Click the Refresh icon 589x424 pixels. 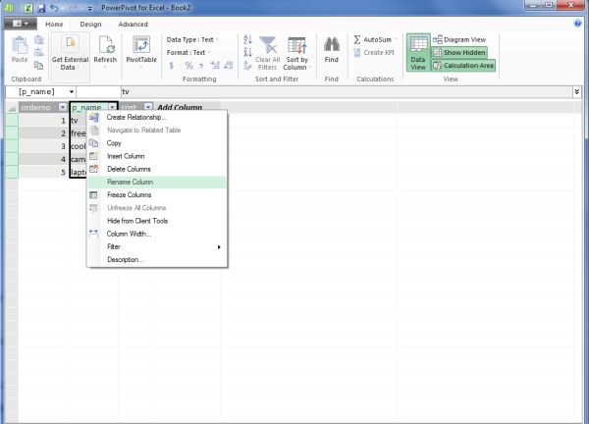106,45
